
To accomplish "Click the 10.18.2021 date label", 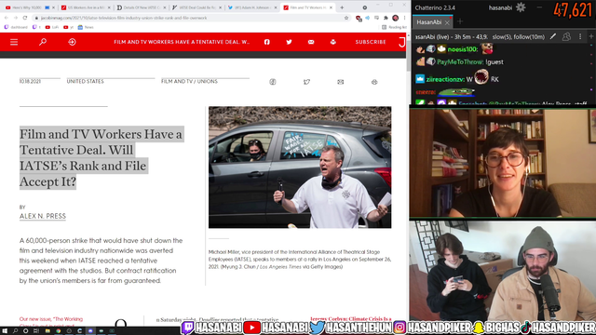I will click(x=30, y=81).
